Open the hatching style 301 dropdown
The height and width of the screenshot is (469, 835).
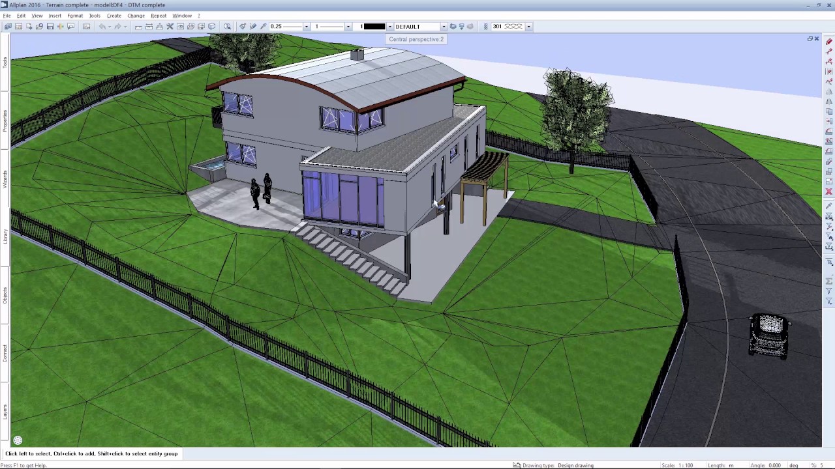[528, 27]
